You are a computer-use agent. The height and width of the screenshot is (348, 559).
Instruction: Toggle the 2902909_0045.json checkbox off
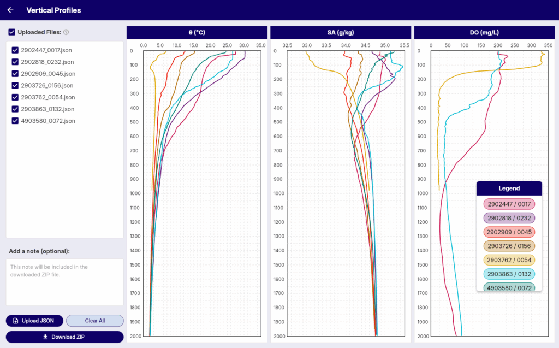tap(15, 74)
